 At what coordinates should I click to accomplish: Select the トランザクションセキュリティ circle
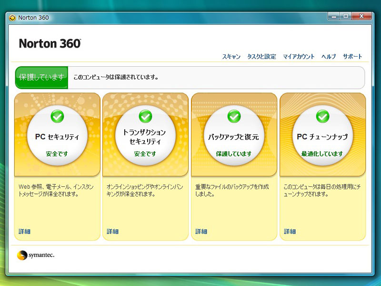(145, 136)
